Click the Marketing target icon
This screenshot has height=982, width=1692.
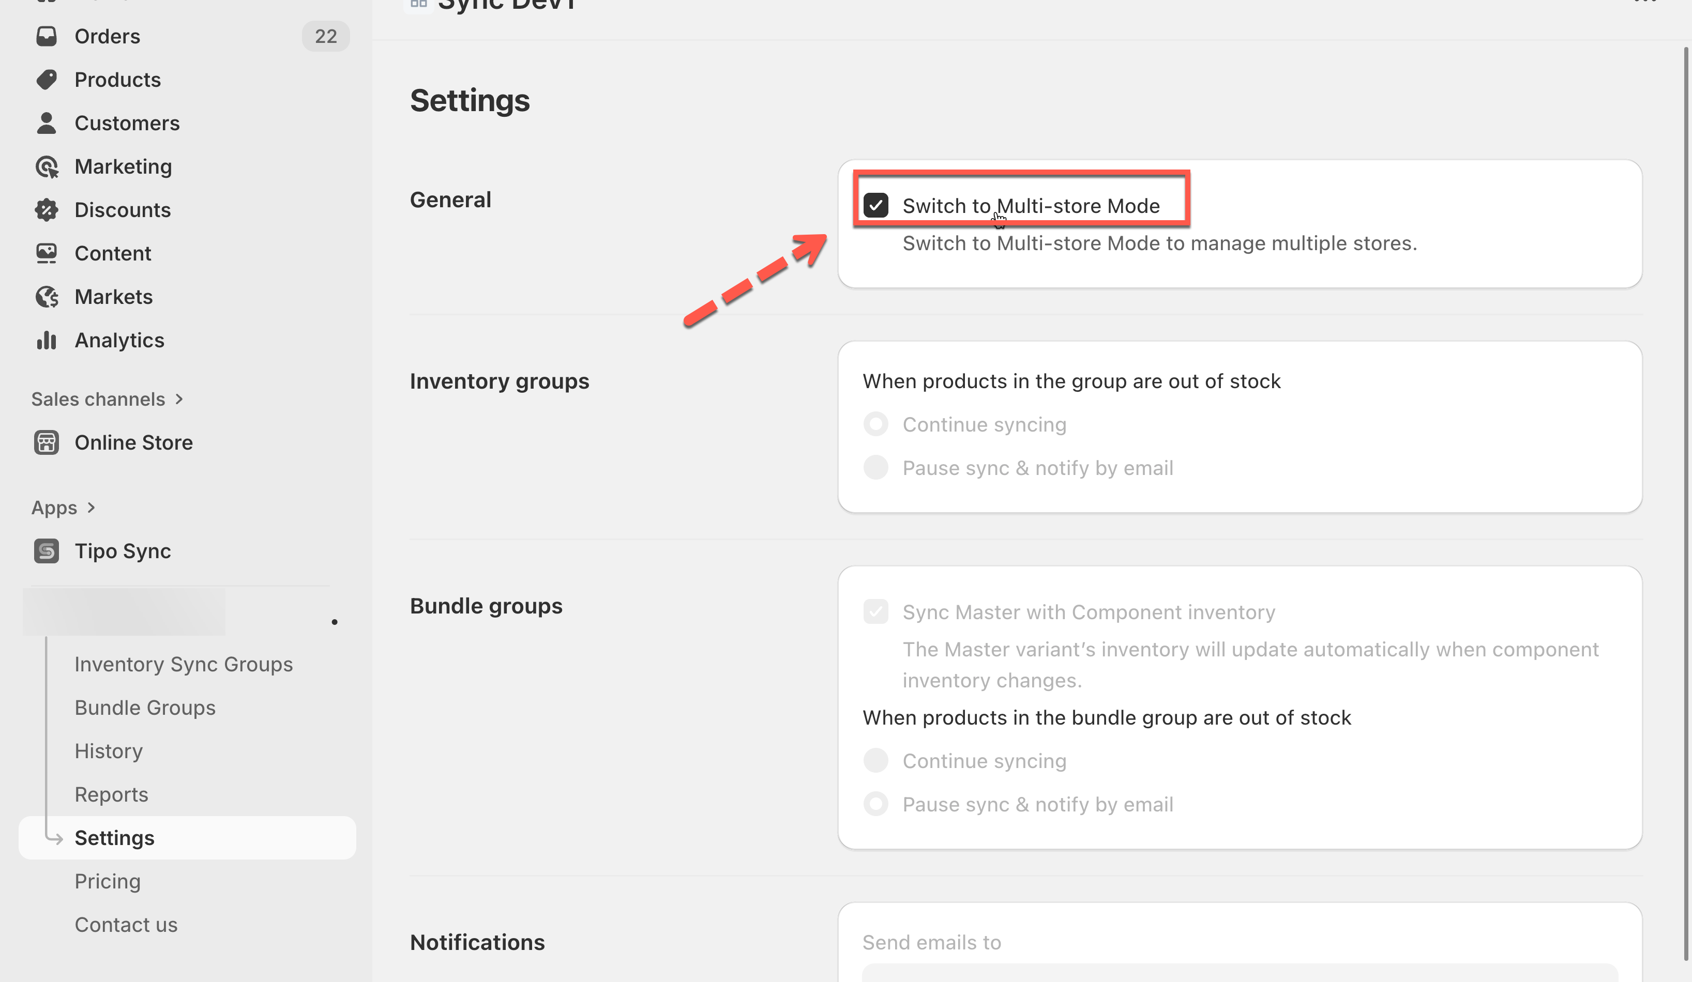pyautogui.click(x=47, y=166)
